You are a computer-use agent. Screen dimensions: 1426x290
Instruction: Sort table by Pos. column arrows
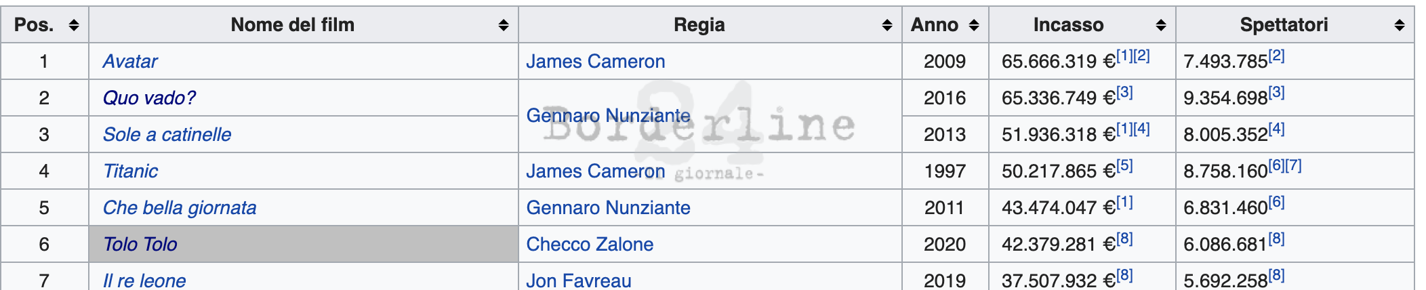tap(74, 25)
